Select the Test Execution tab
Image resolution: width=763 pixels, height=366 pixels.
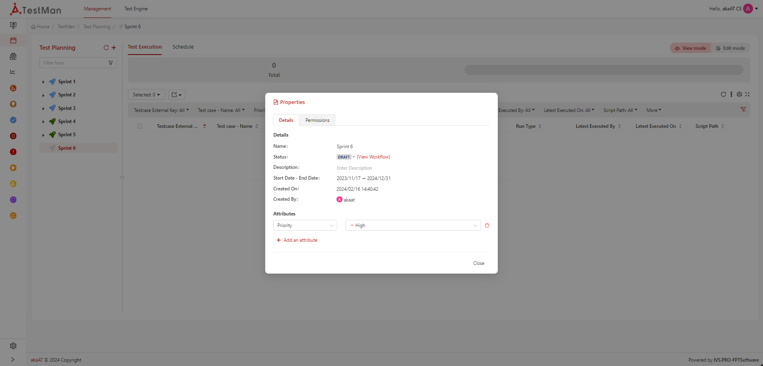[145, 47]
